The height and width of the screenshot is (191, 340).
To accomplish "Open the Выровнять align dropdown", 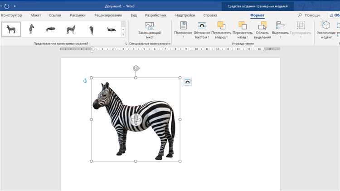I will [x=280, y=29].
